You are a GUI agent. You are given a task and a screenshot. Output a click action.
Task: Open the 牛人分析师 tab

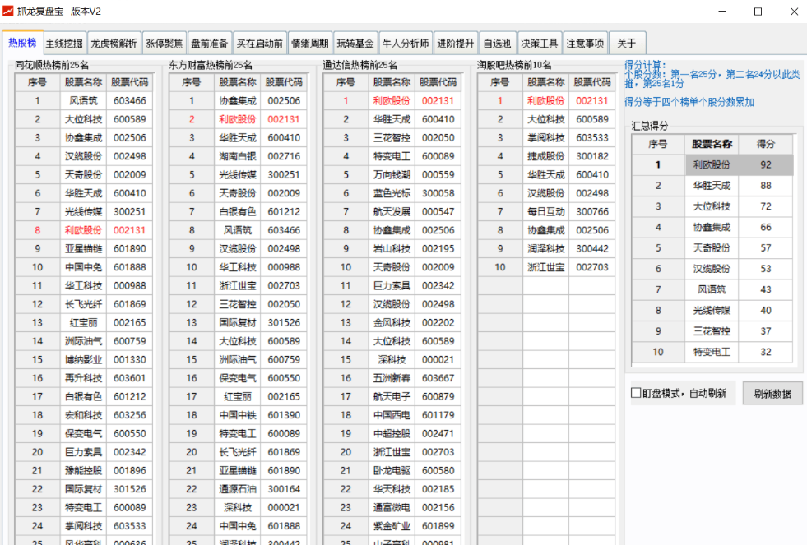pyautogui.click(x=406, y=44)
